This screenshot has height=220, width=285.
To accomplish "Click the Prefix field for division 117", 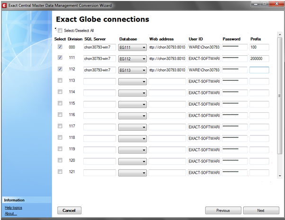I will tap(259, 127).
